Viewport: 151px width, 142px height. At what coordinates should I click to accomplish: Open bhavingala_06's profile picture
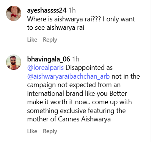click(x=14, y=62)
